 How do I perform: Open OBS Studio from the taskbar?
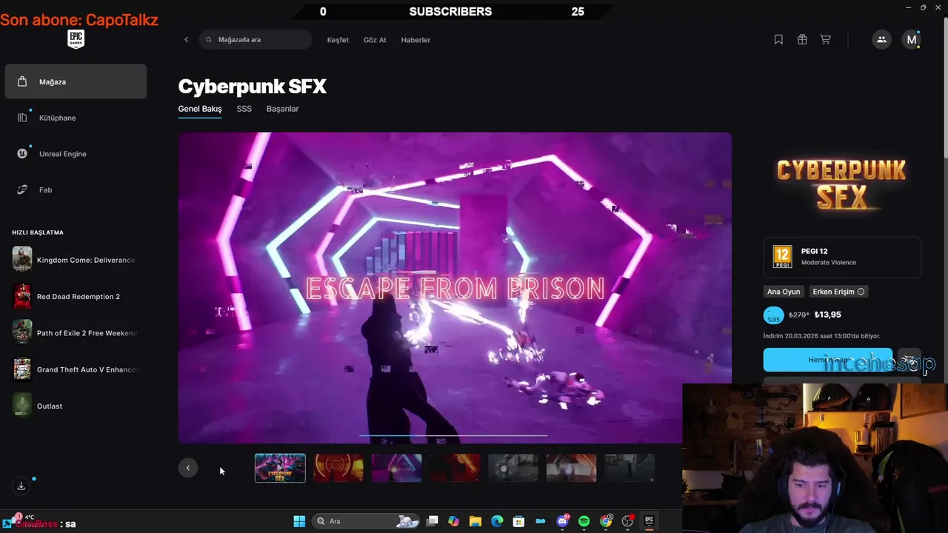coord(628,521)
